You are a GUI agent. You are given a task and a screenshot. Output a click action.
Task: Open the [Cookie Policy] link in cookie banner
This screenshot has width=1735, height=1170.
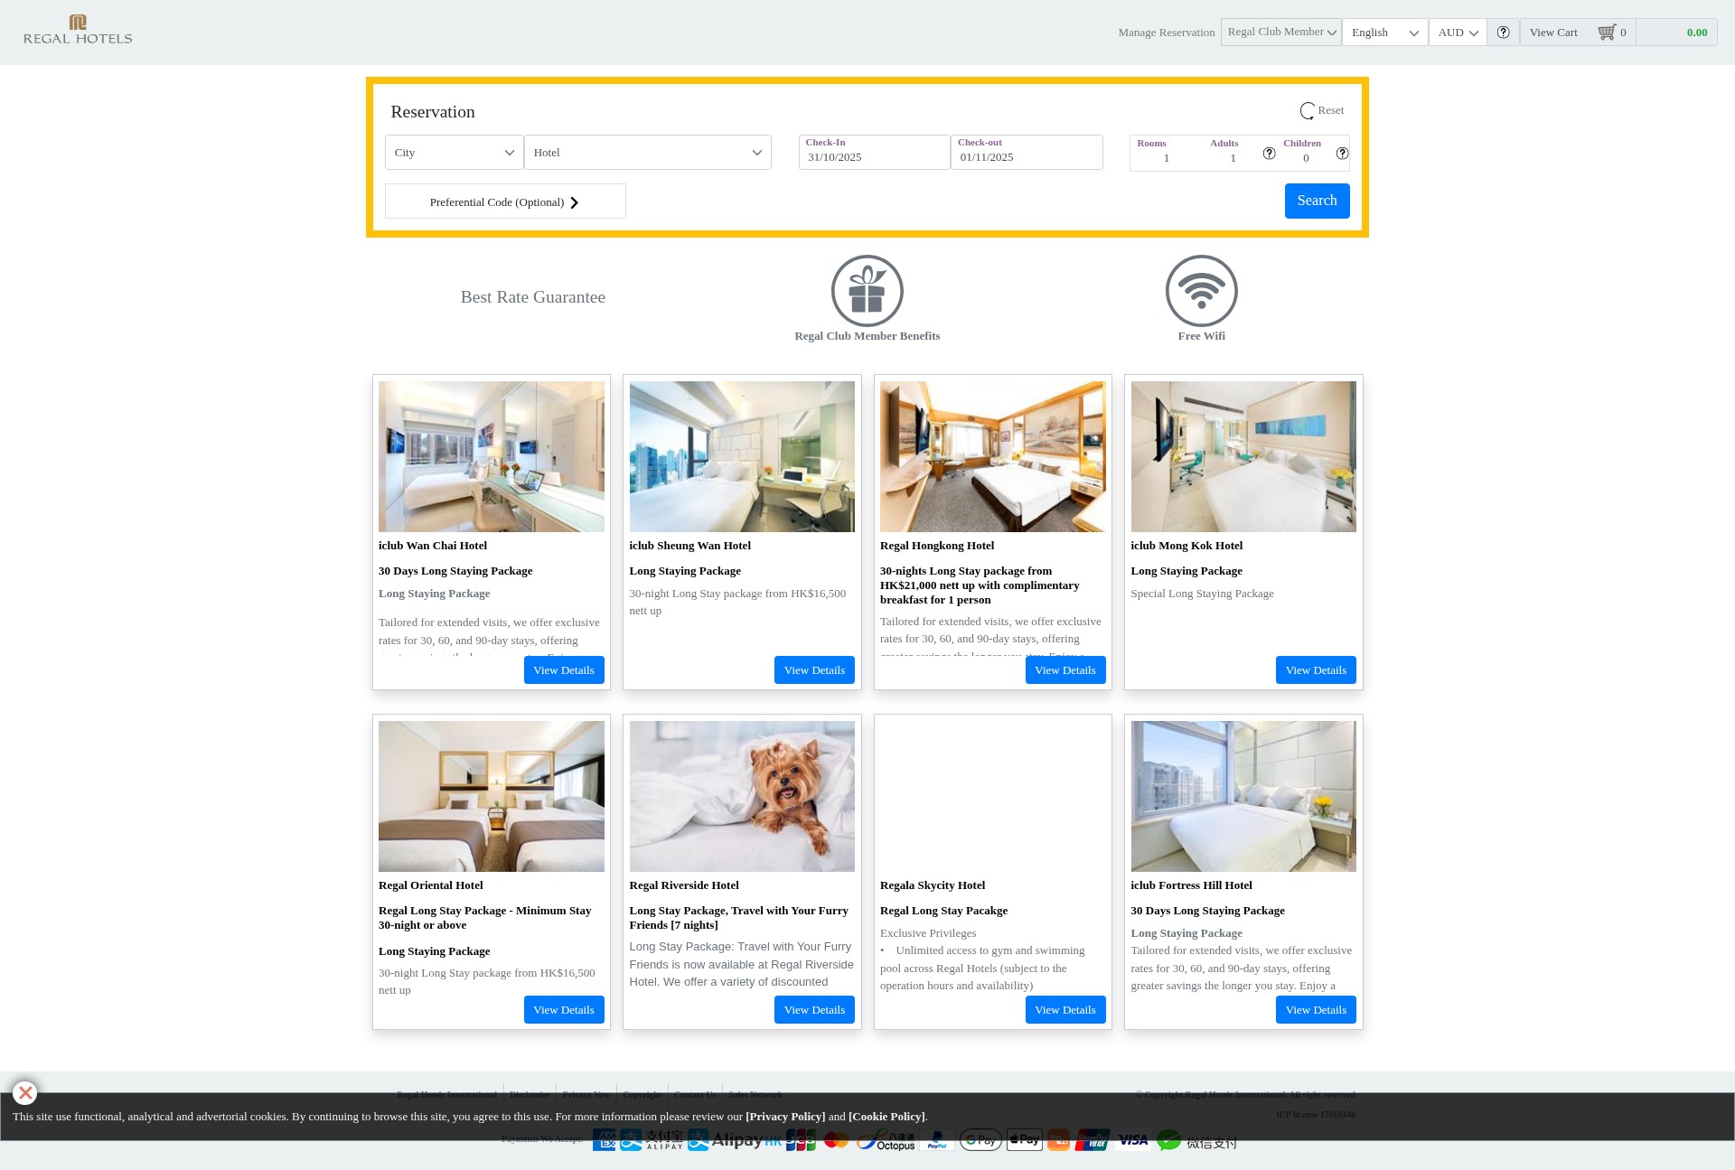(x=886, y=1117)
